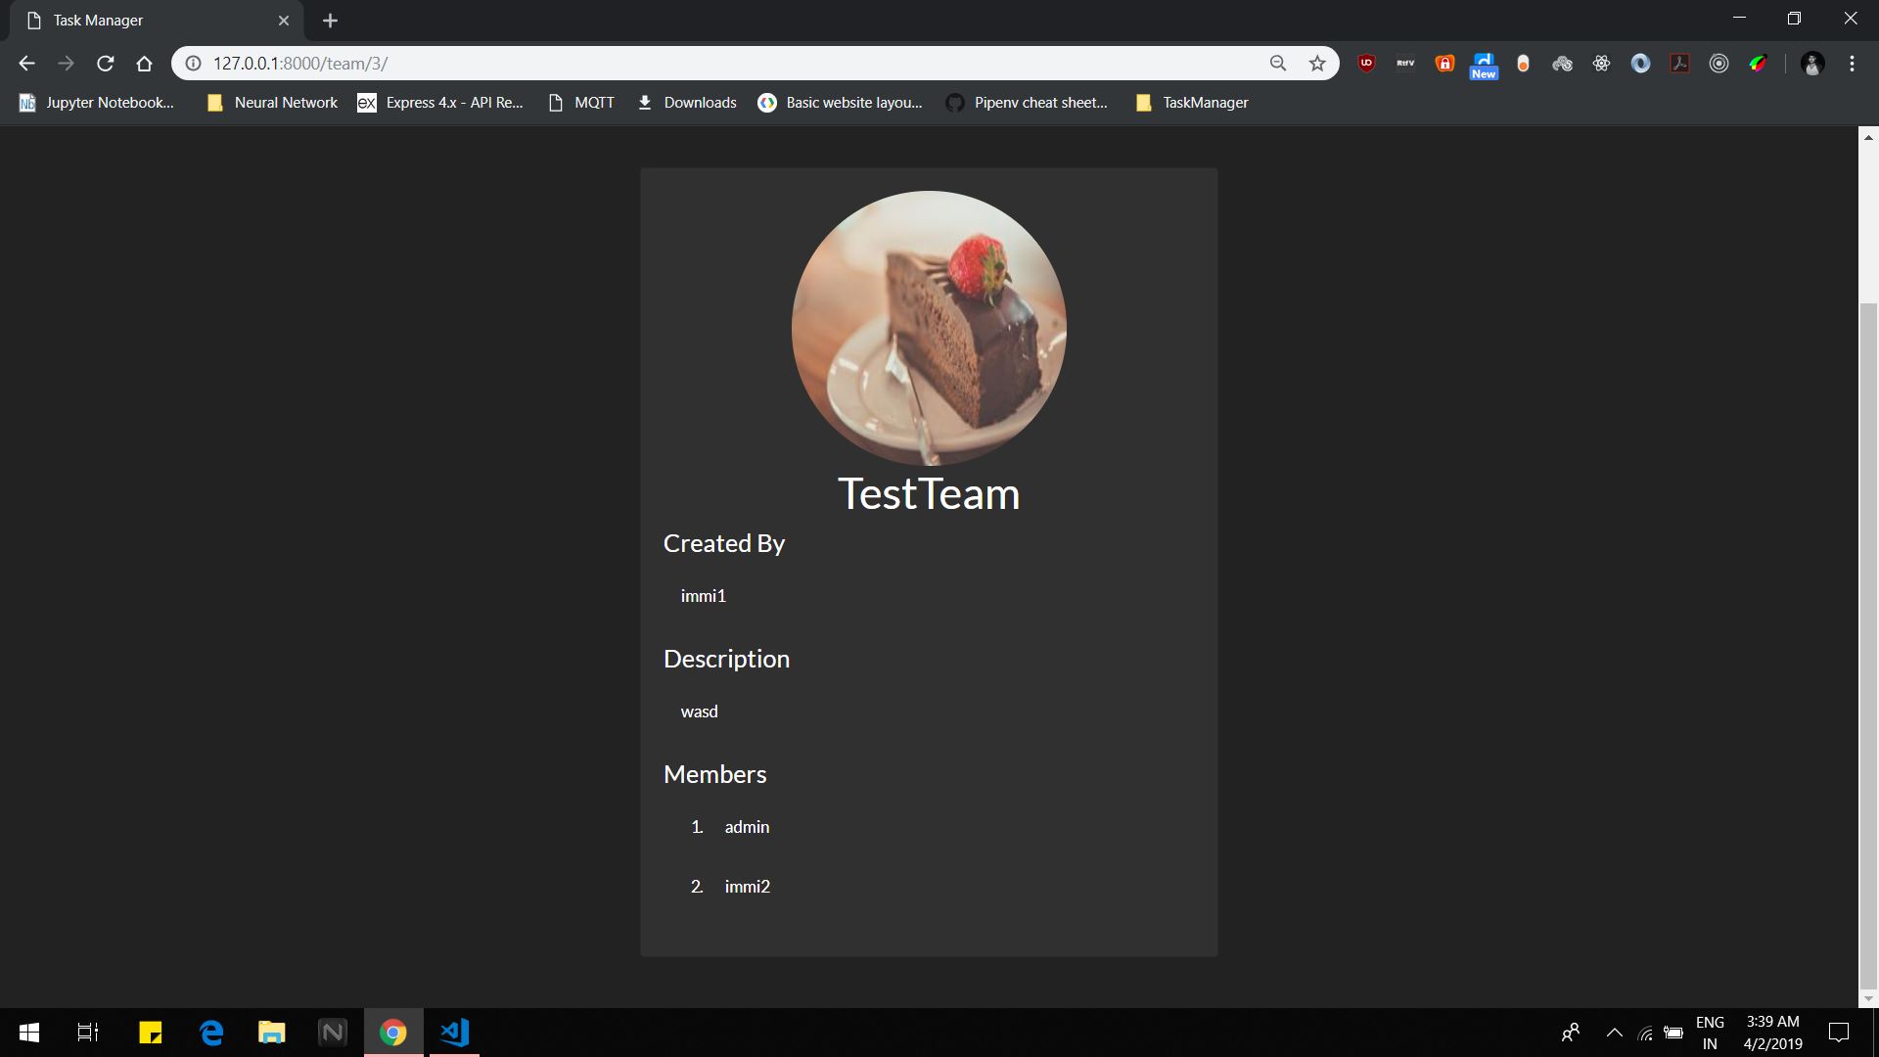Select member admin in the list
This screenshot has height=1057, width=1879.
747,827
